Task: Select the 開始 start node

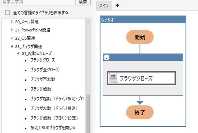Action: click(140, 37)
